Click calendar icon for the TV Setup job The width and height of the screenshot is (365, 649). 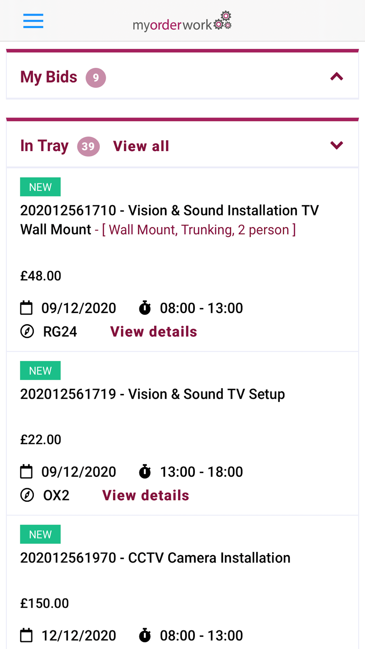tap(26, 472)
